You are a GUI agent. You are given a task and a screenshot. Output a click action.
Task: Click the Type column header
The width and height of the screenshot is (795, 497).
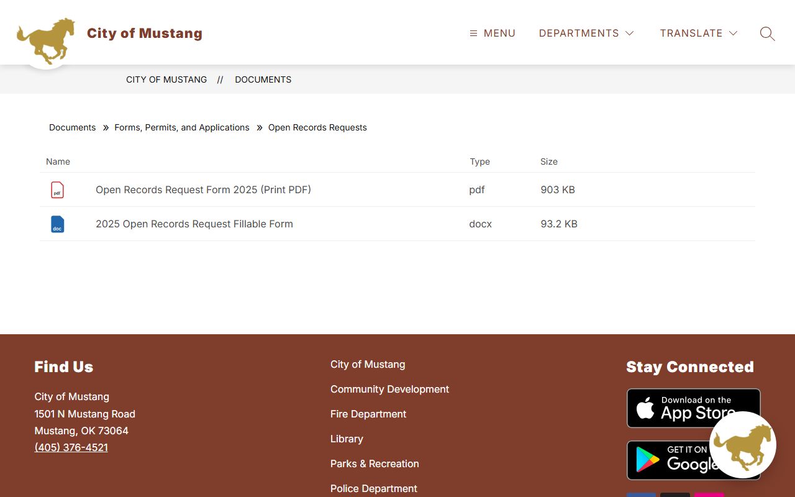pyautogui.click(x=479, y=162)
